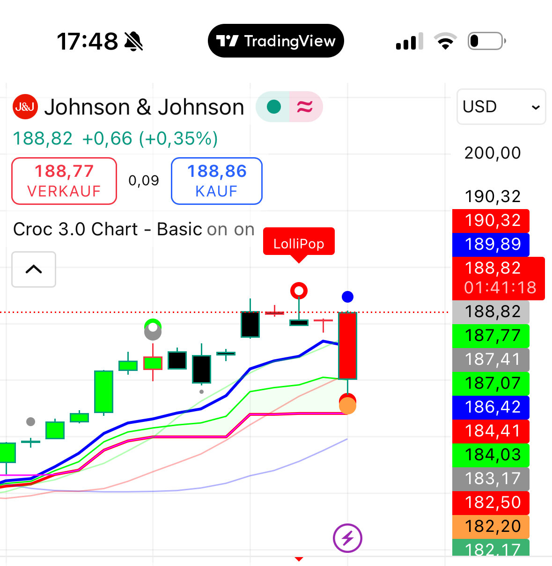This screenshot has width=552, height=566.
Task: Tap the green market status dot
Action: pos(273,107)
